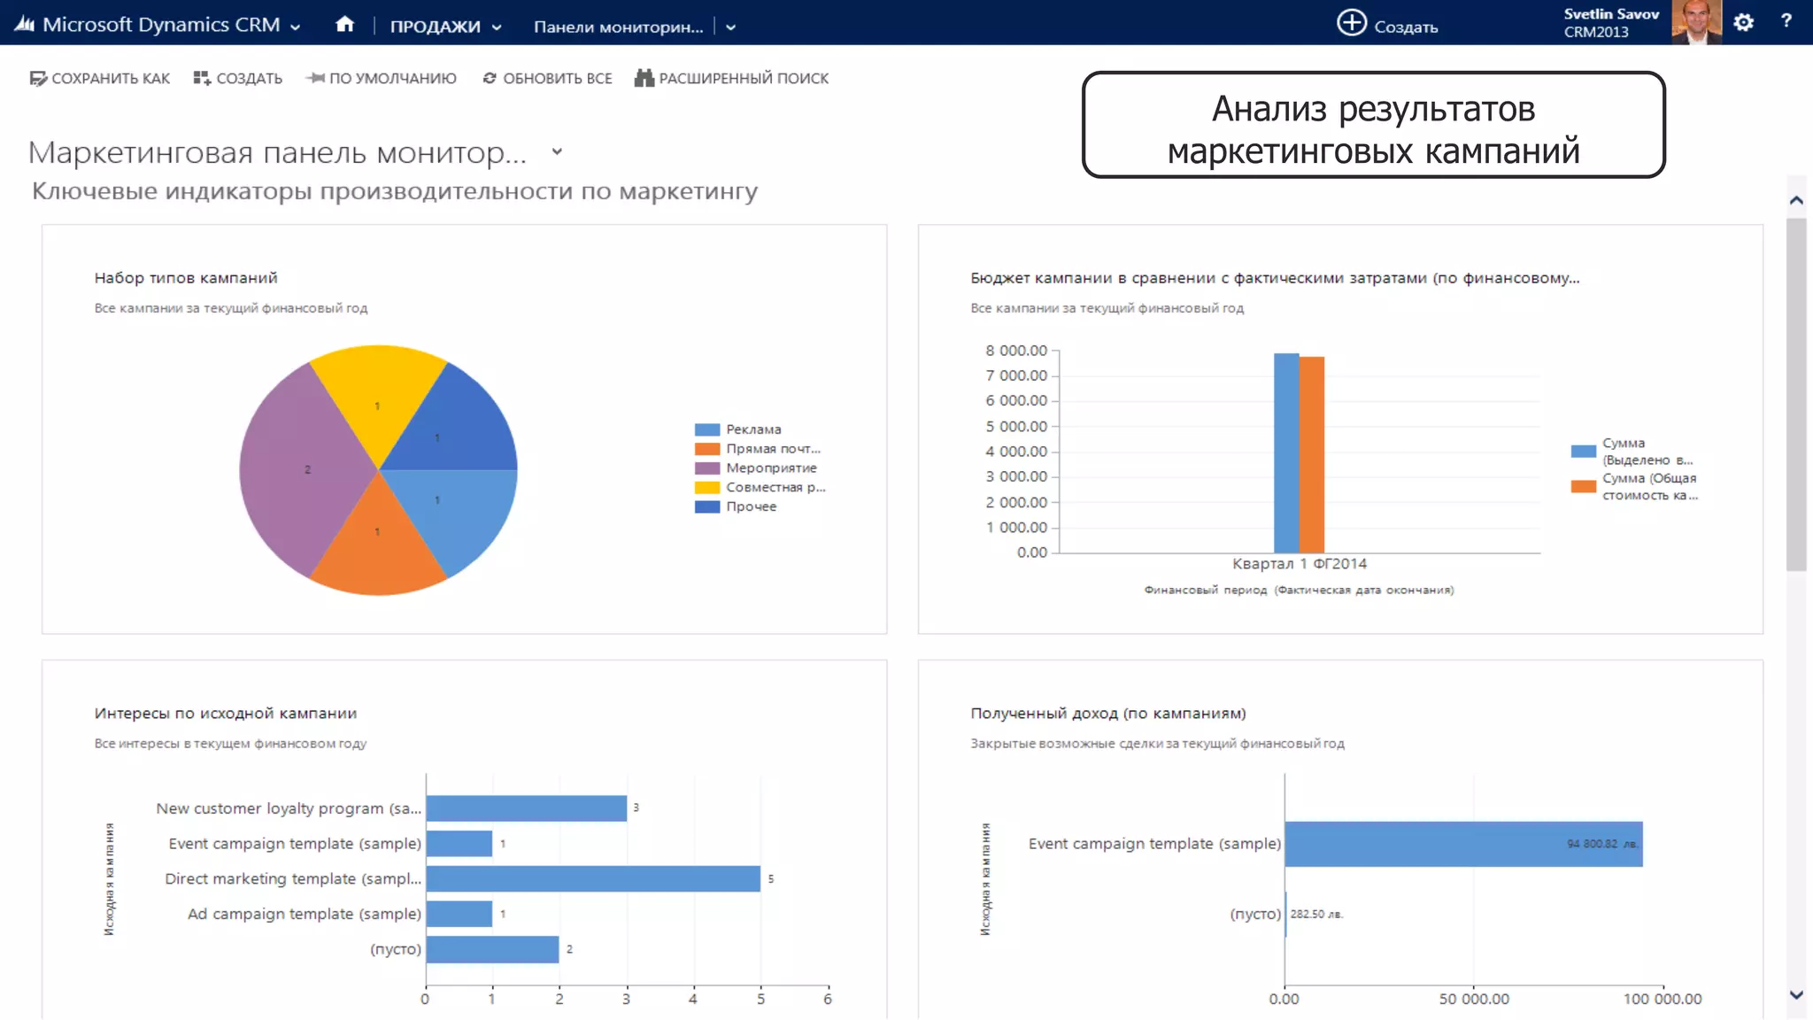Click the Мероприятие purple legend swatch
The image size is (1813, 1020).
(706, 468)
